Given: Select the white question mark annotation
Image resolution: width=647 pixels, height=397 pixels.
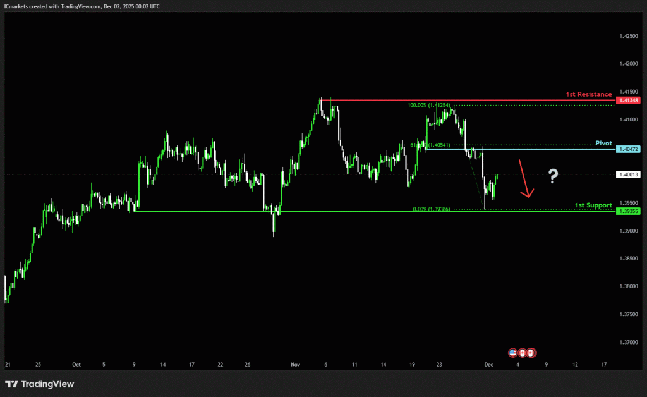Looking at the screenshot, I should coord(553,176).
